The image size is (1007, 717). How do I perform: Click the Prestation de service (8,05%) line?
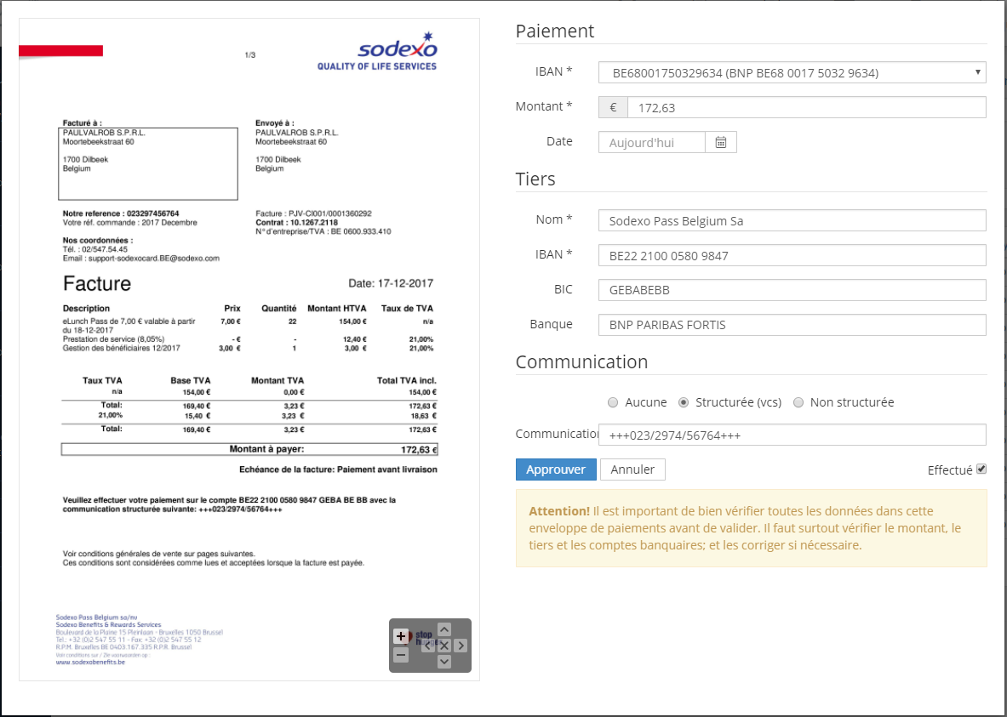pos(114,339)
